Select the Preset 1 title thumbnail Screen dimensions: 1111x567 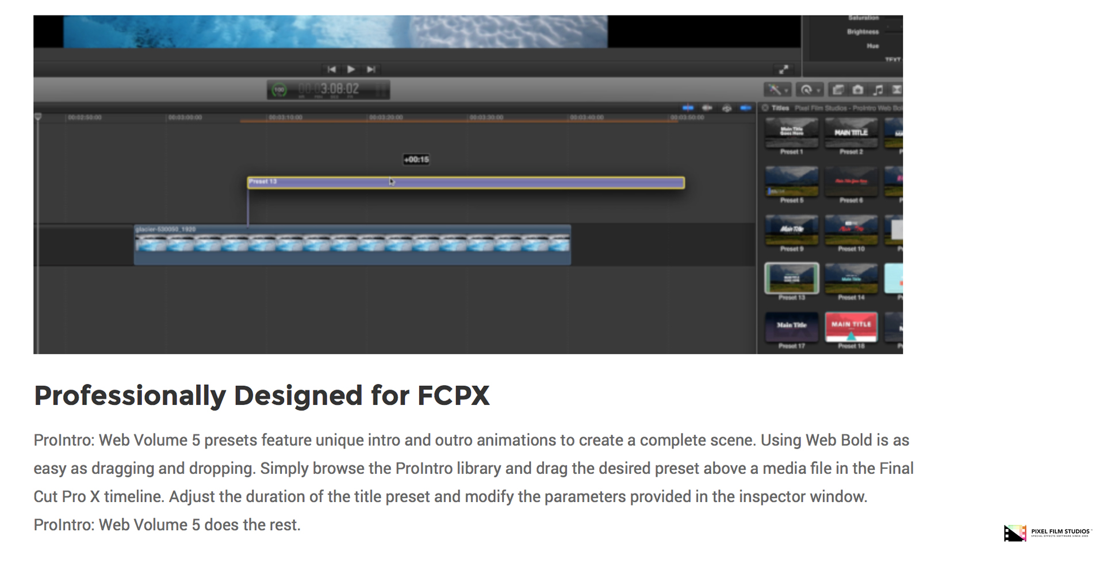pyautogui.click(x=792, y=132)
